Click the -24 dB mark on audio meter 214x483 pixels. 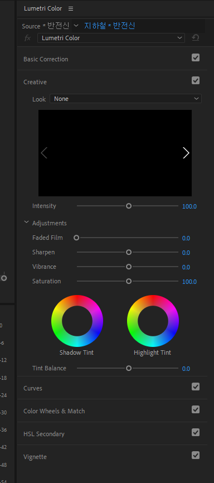pos(3,395)
